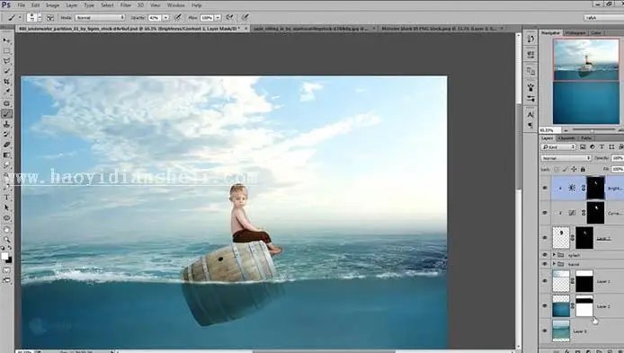Image resolution: width=624 pixels, height=353 pixels.
Task: Hide the Layer 1 visibility eye
Action: tap(545, 281)
